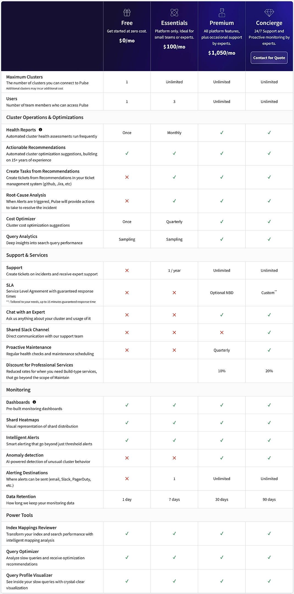Select the atom icon for the Essentials plan
This screenshot has width=294, height=594.
pyautogui.click(x=174, y=12)
